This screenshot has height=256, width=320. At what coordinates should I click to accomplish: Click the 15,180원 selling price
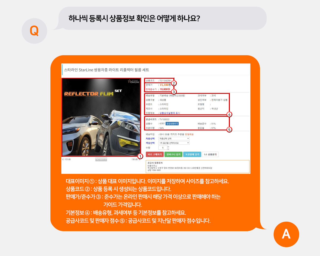pyautogui.click(x=165, y=85)
